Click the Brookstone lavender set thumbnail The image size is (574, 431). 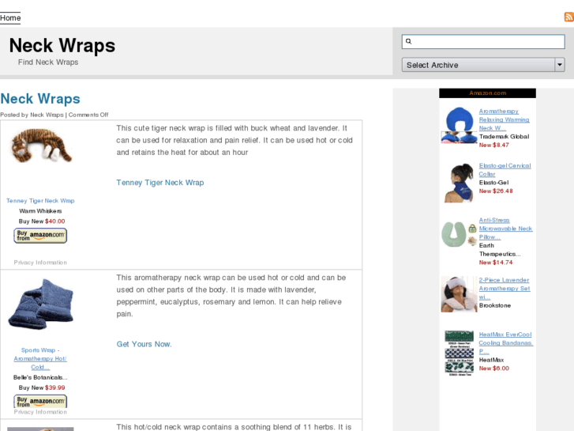coord(459,294)
